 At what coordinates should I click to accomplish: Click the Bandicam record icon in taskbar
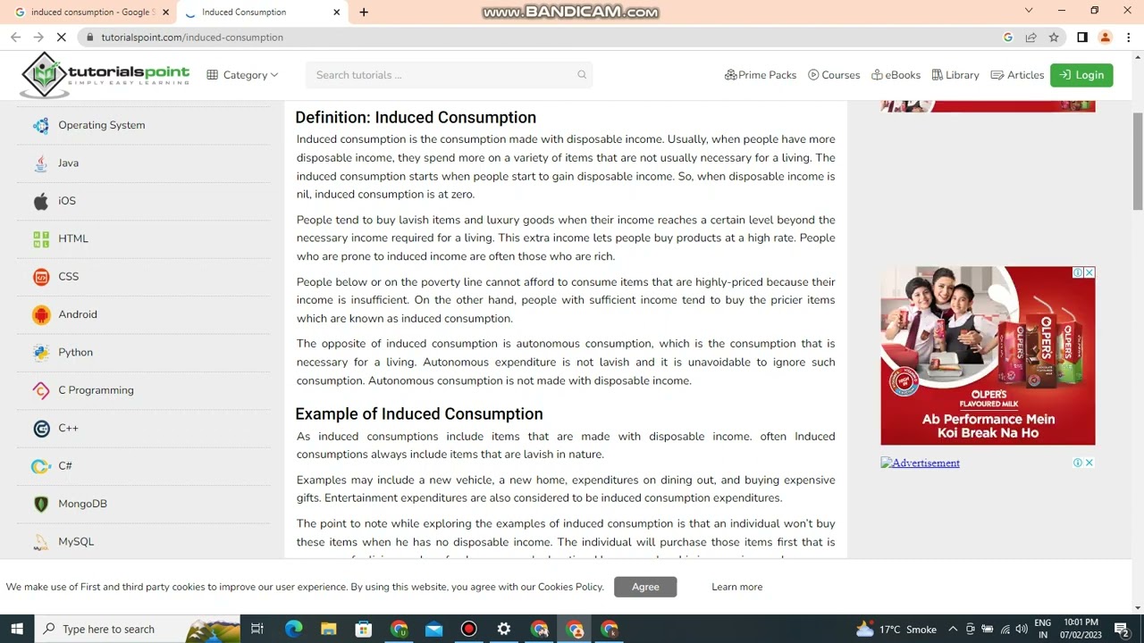pyautogui.click(x=468, y=630)
